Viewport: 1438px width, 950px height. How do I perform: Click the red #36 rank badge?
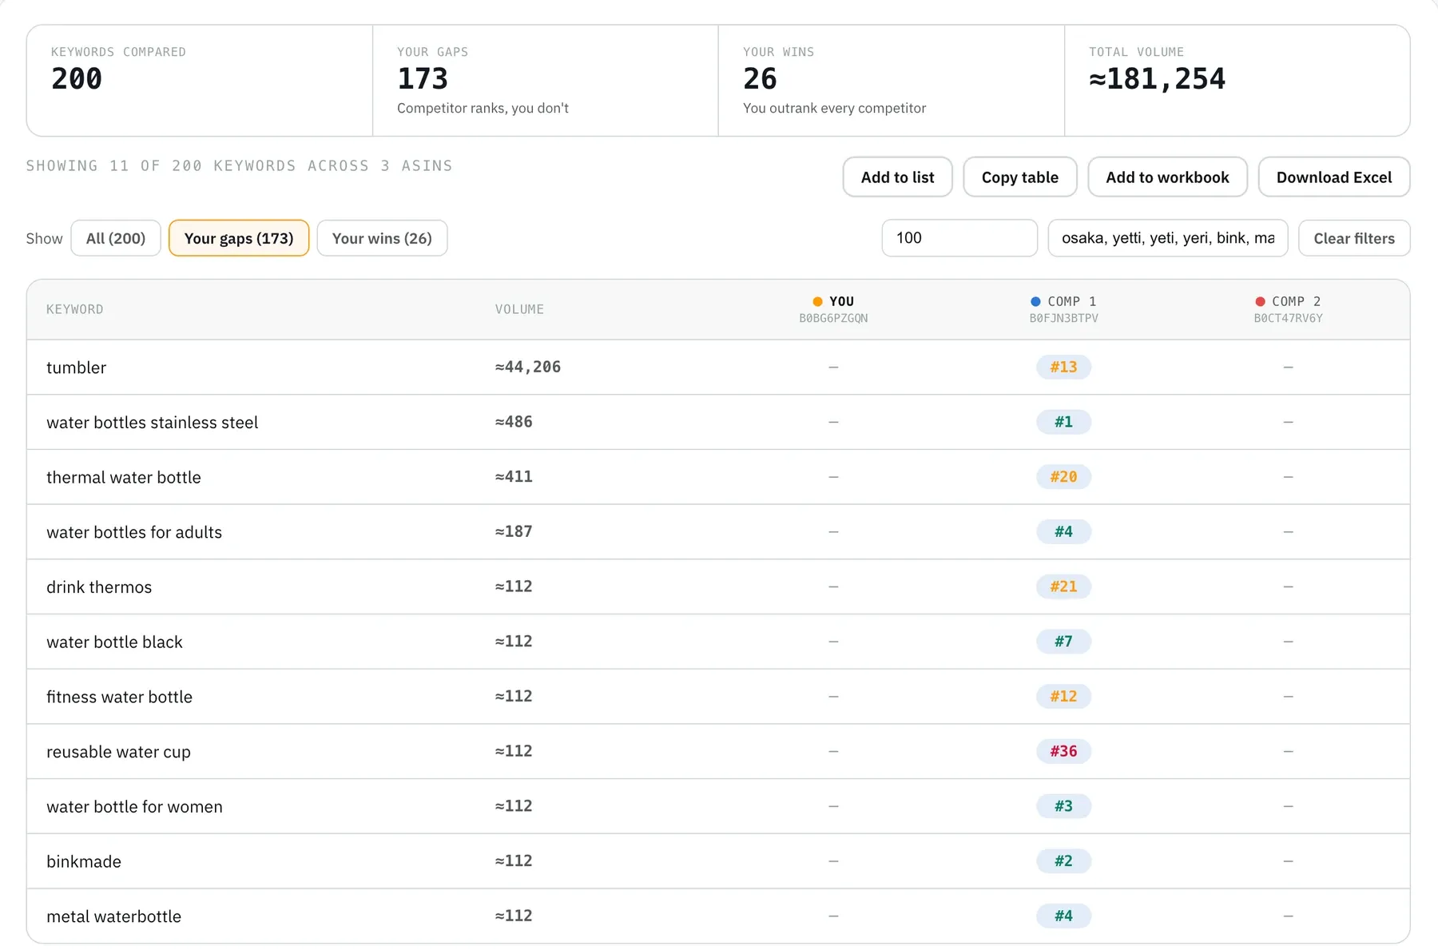point(1063,751)
